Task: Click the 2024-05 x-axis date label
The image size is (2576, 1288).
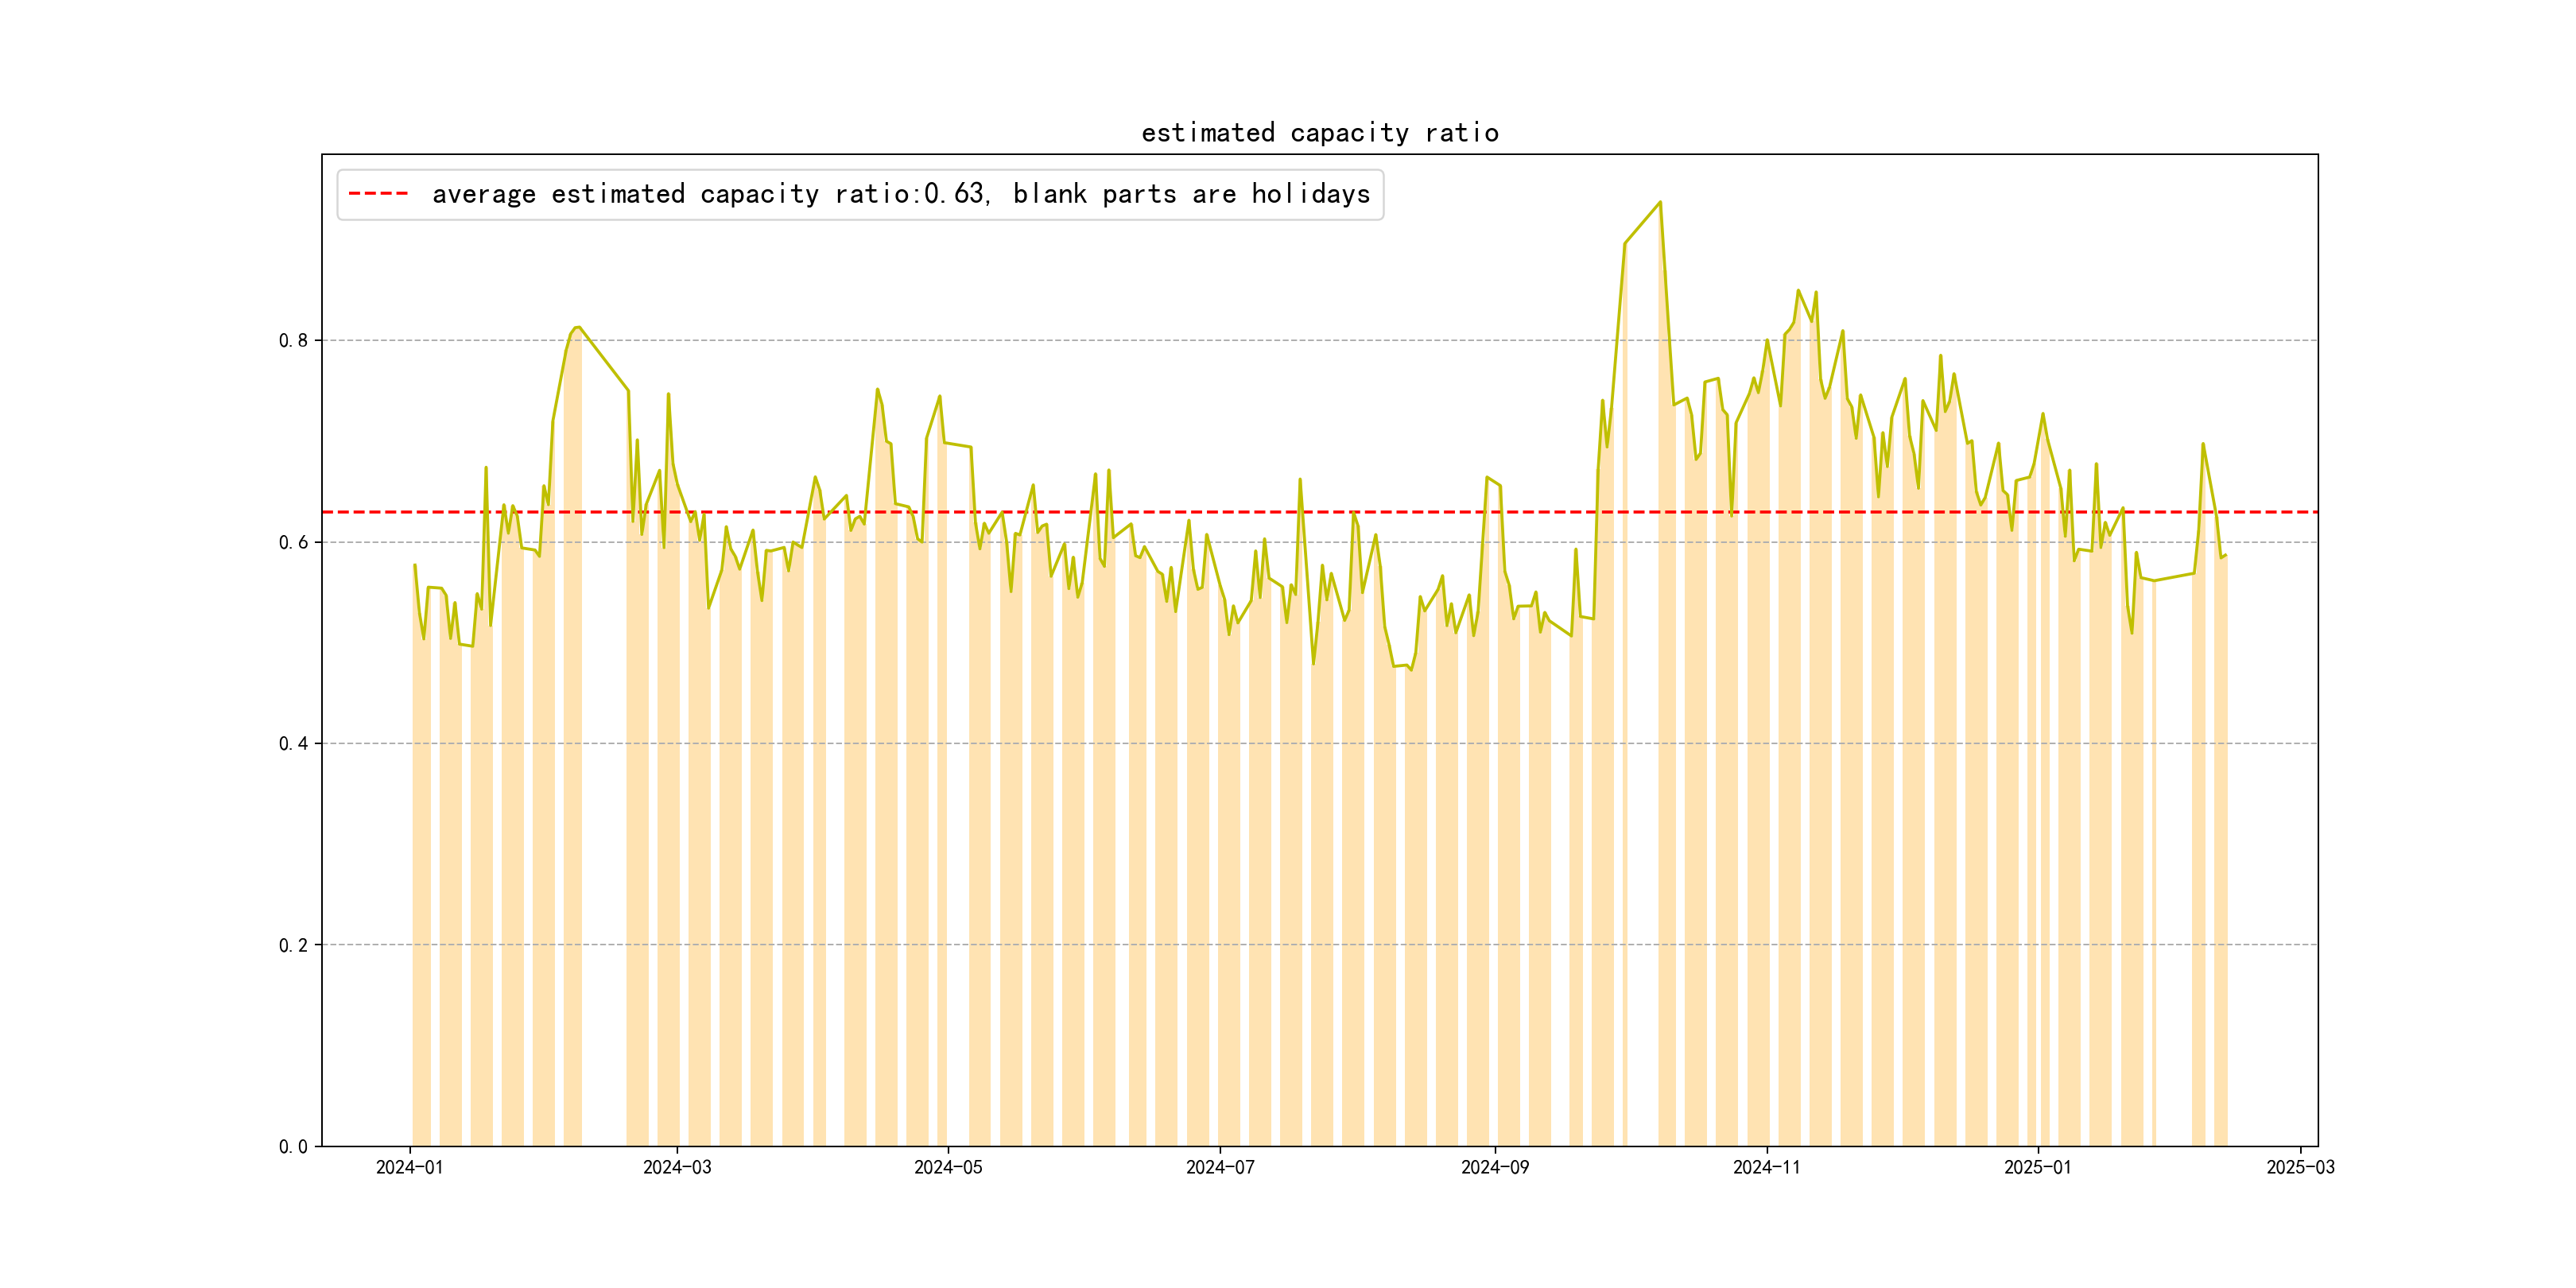Action: pyautogui.click(x=948, y=1168)
